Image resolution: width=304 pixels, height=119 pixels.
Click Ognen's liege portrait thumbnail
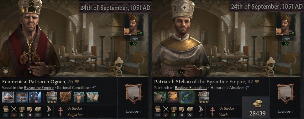[x=134, y=24]
